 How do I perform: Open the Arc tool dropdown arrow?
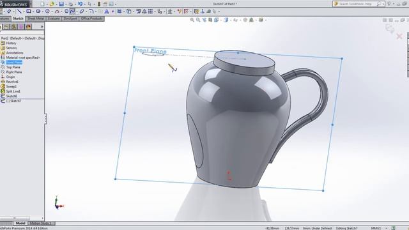tap(61, 11)
